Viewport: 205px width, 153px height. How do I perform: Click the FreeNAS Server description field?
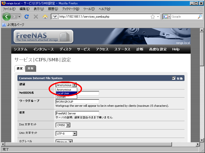77,113
